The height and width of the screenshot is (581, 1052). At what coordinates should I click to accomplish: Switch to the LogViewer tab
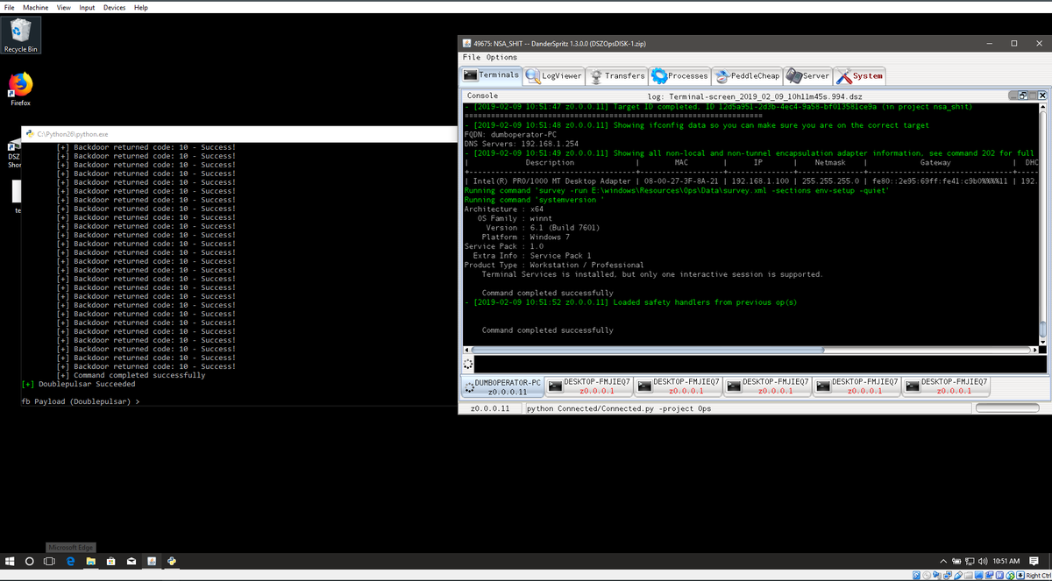pyautogui.click(x=556, y=76)
